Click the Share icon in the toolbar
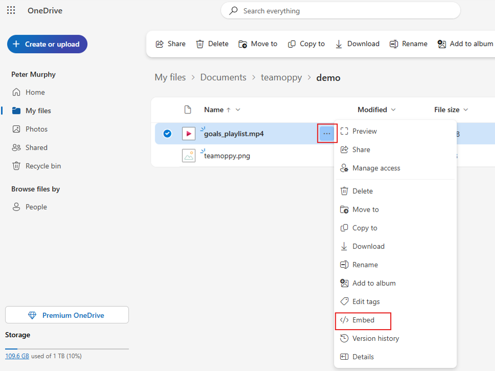Screen dimensions: 495x371 pyautogui.click(x=160, y=44)
